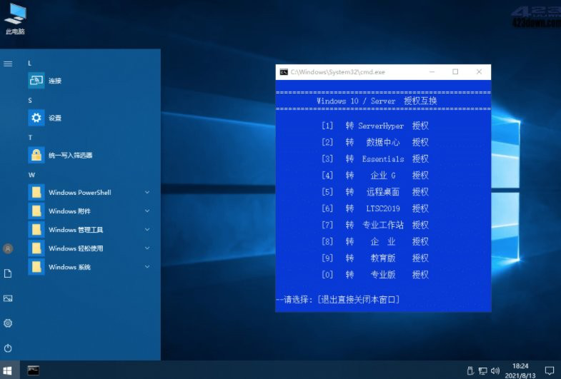Open the Connect app tile icon
This screenshot has width=561, height=379.
36,81
